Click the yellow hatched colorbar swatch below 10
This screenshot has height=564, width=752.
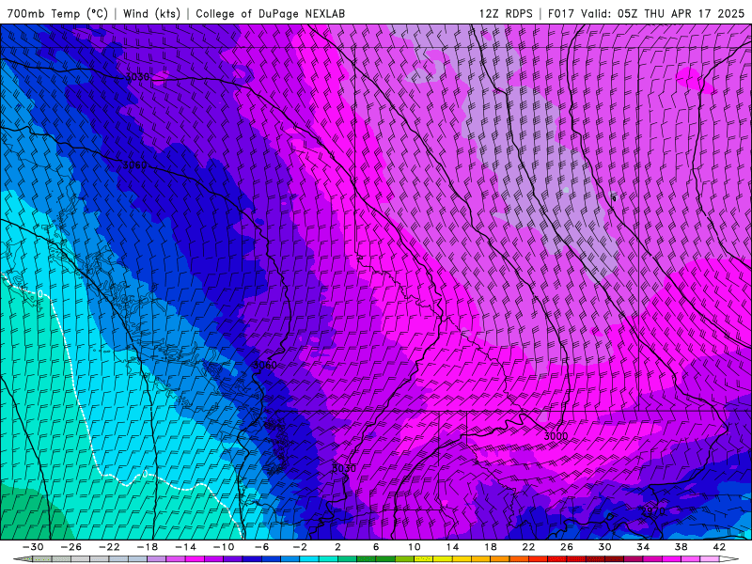tap(424, 559)
